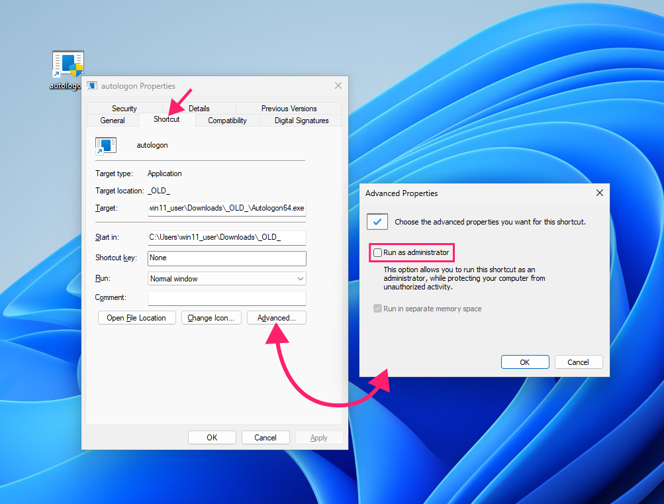Image resolution: width=664 pixels, height=504 pixels.
Task: Click the Shortcut key field
Action: (227, 258)
